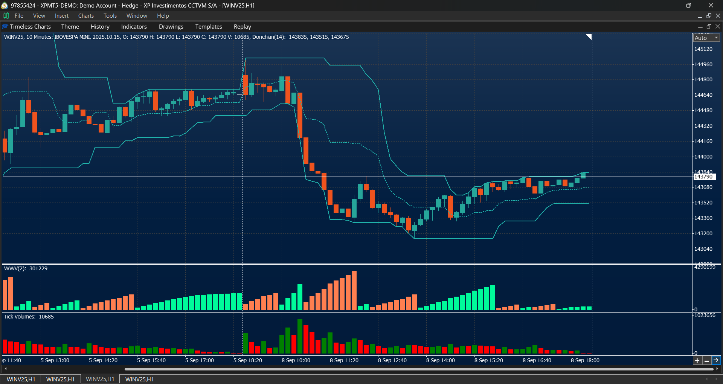
Task: Open the Window menu dropdown
Action: pos(136,15)
